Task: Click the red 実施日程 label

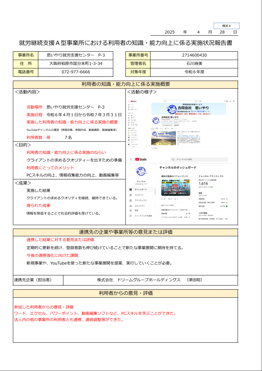Action: pyautogui.click(x=34, y=115)
